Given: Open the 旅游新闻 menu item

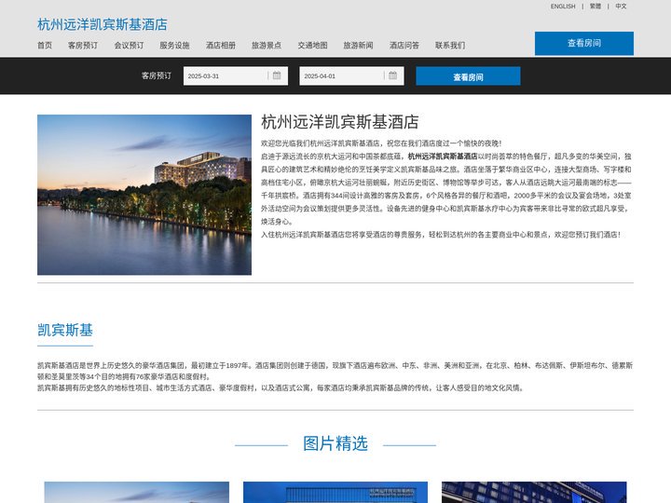Looking at the screenshot, I should click(x=358, y=46).
